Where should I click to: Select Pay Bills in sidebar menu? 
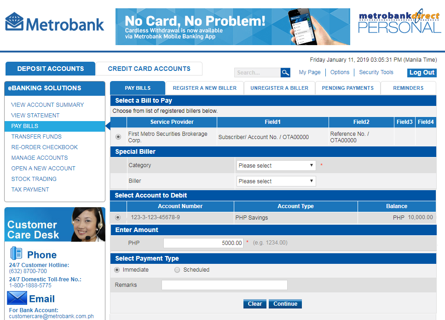55,126
